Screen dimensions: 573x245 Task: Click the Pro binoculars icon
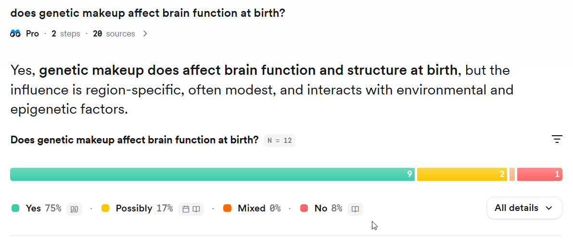15,34
